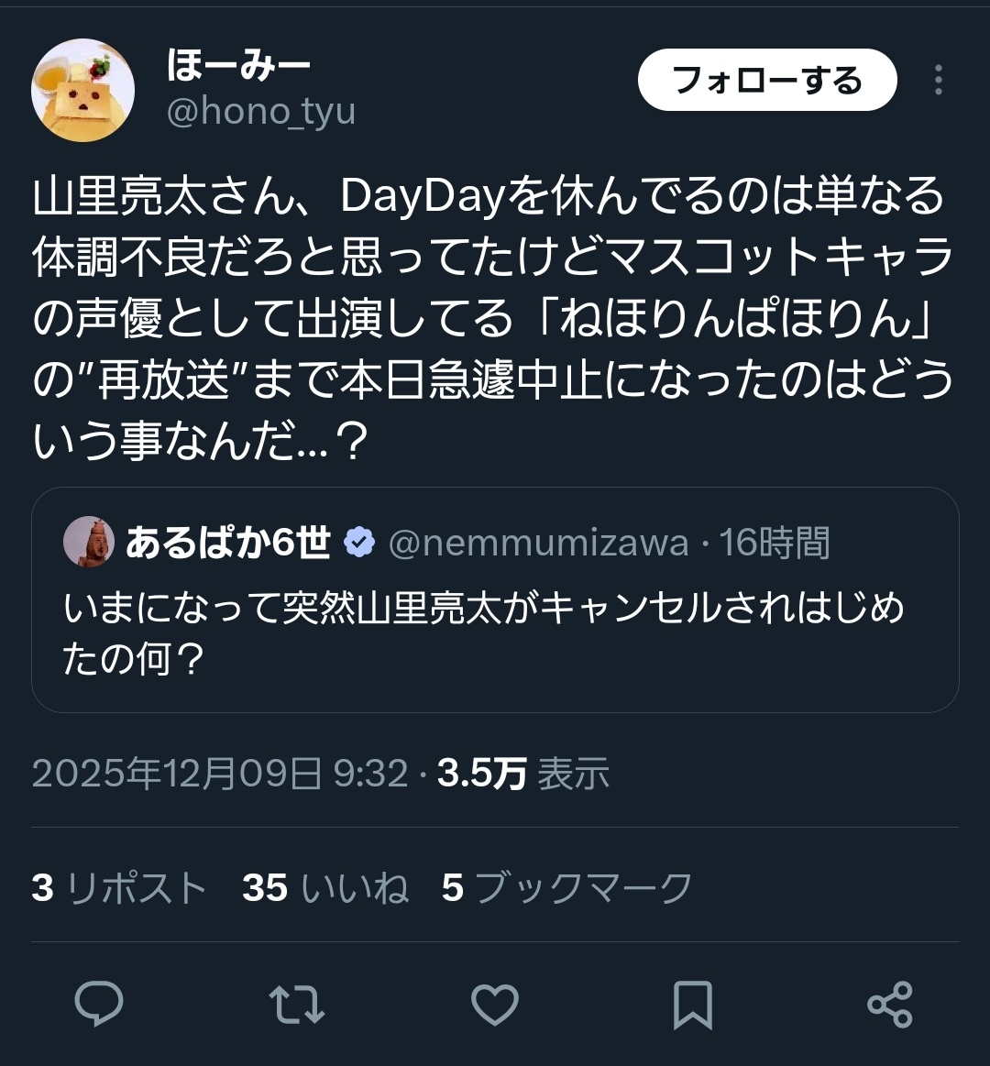Like the tweet with the heart icon

(x=495, y=1004)
